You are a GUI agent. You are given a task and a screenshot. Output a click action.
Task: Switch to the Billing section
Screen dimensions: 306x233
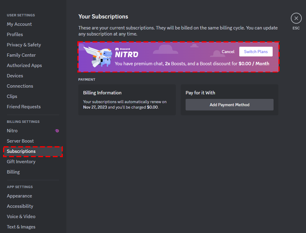pos(13,172)
